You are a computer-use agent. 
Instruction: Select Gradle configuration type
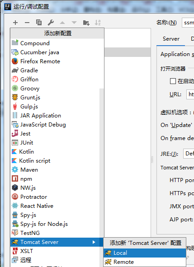(x=57, y=70)
